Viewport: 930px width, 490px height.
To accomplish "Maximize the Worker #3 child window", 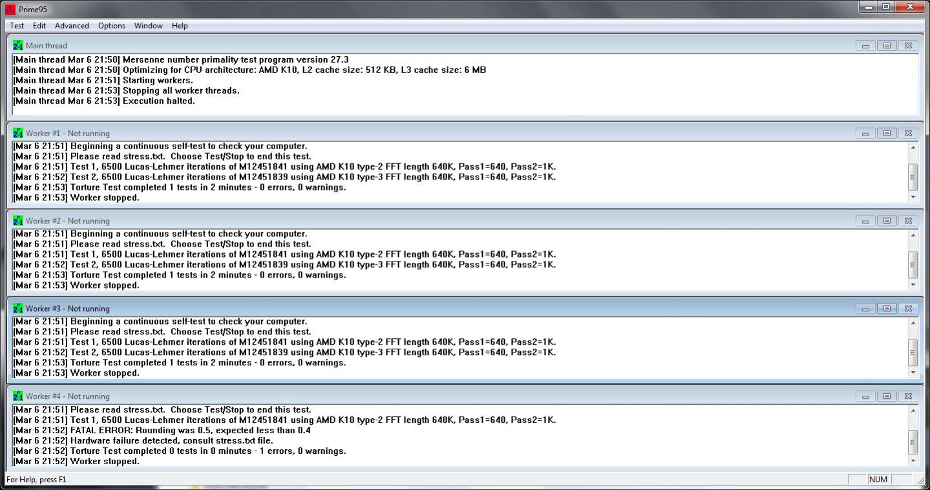I will coord(887,309).
